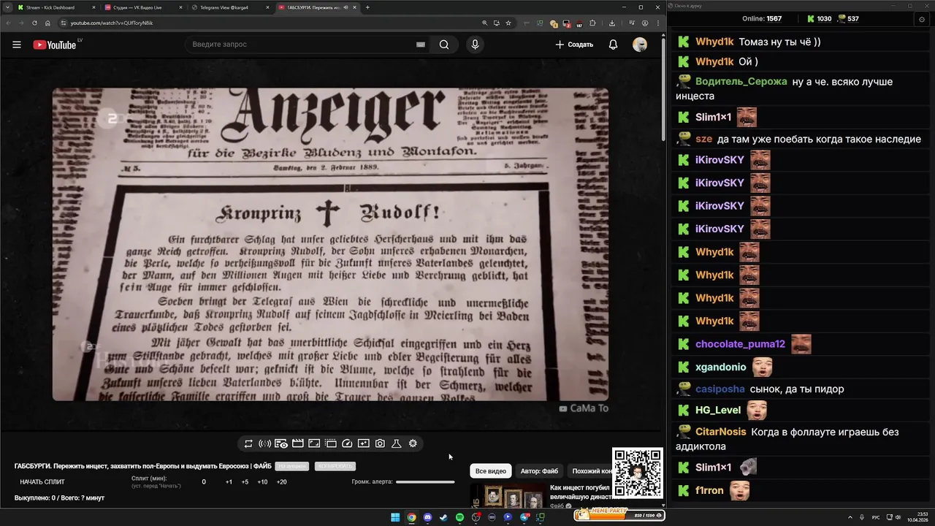
Task: Click the dashed-window icon in player toolbar
Action: pyautogui.click(x=331, y=443)
